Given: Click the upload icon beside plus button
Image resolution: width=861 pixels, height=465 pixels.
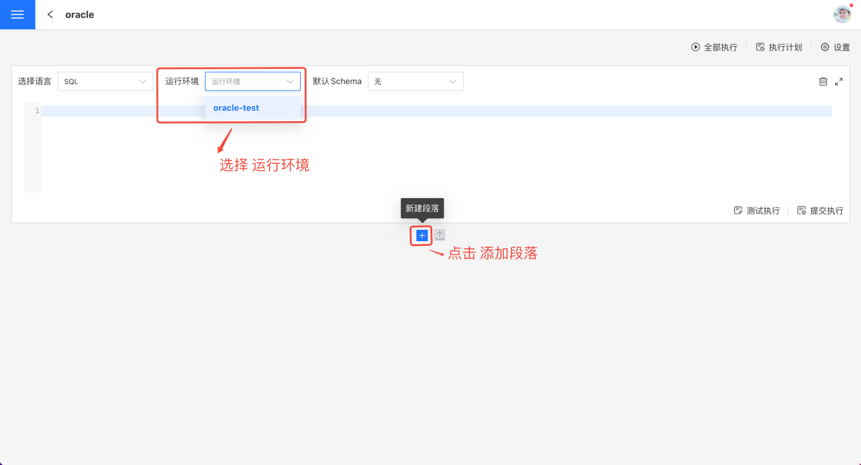Looking at the screenshot, I should pos(439,236).
